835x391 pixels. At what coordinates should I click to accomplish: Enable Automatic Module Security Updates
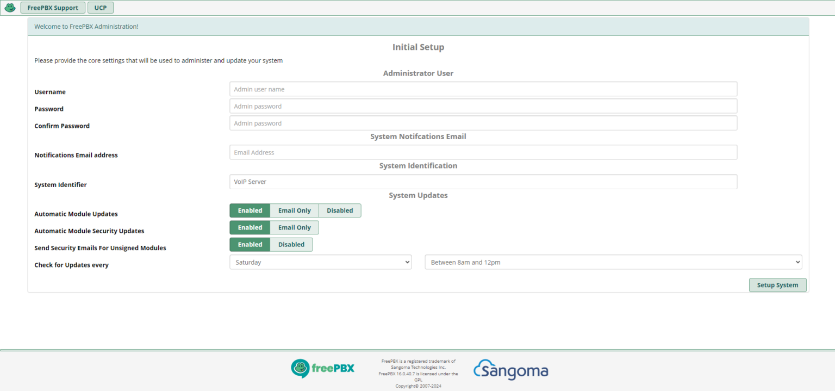point(250,227)
